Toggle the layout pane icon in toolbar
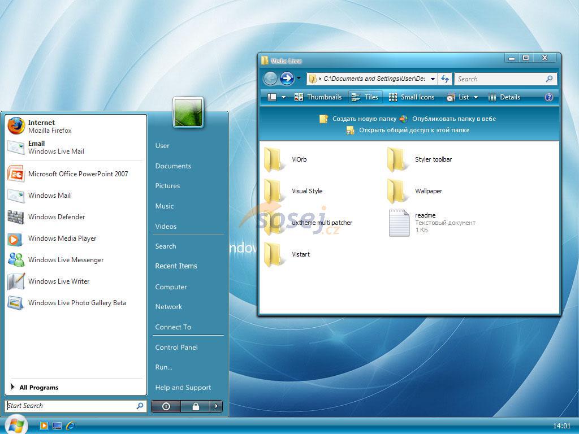Viewport: 579px width, 434px height. click(272, 97)
